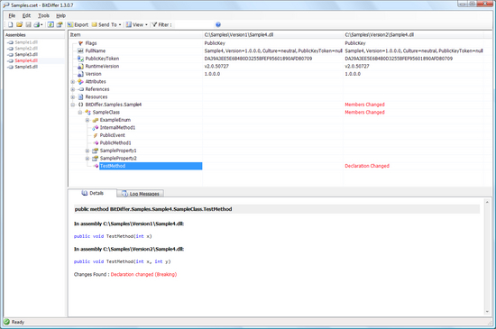Expand the ExampleEnum node
The image size is (496, 329).
pyautogui.click(x=87, y=120)
